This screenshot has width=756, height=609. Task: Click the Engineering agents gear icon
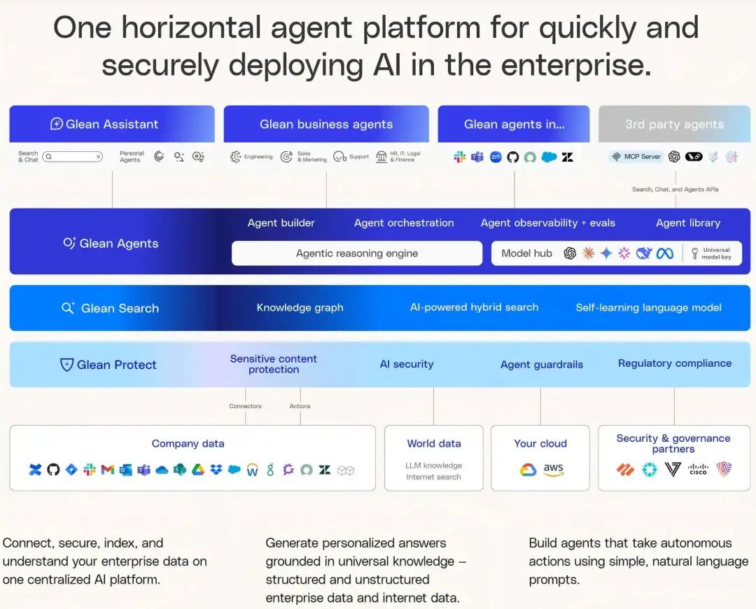coord(235,157)
